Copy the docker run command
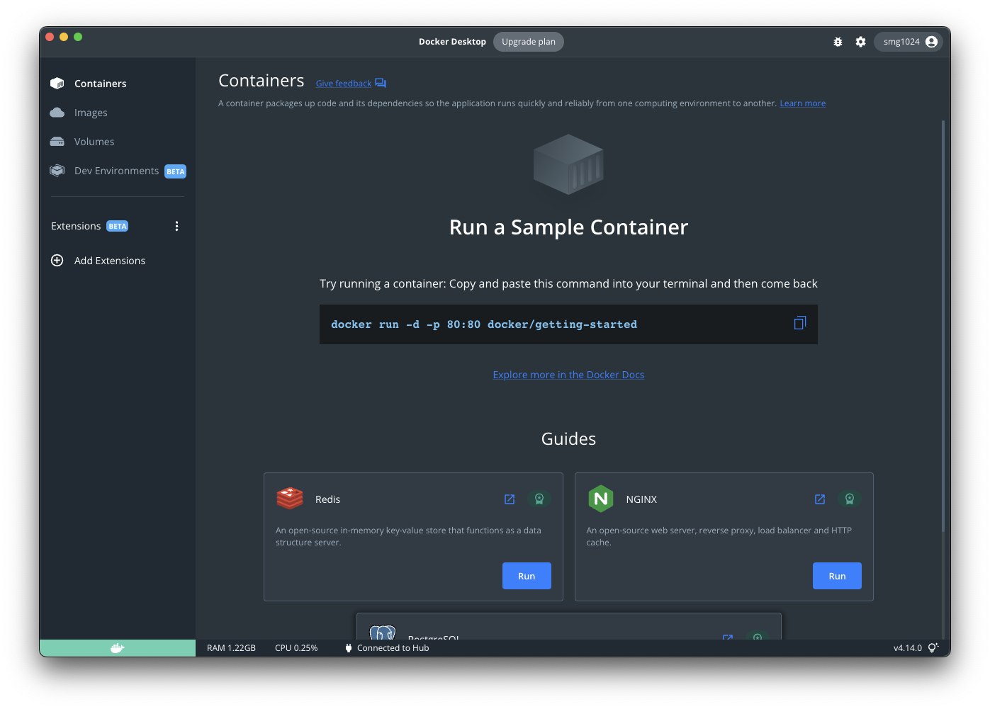 800,323
